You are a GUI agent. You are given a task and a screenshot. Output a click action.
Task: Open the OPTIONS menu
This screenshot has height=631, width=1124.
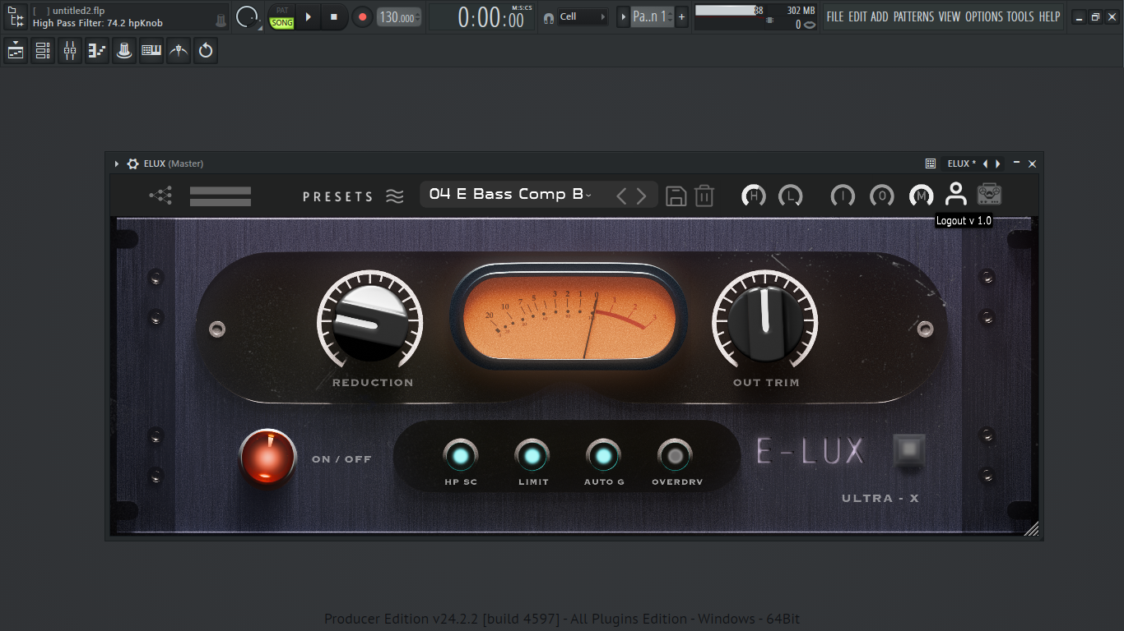[984, 16]
